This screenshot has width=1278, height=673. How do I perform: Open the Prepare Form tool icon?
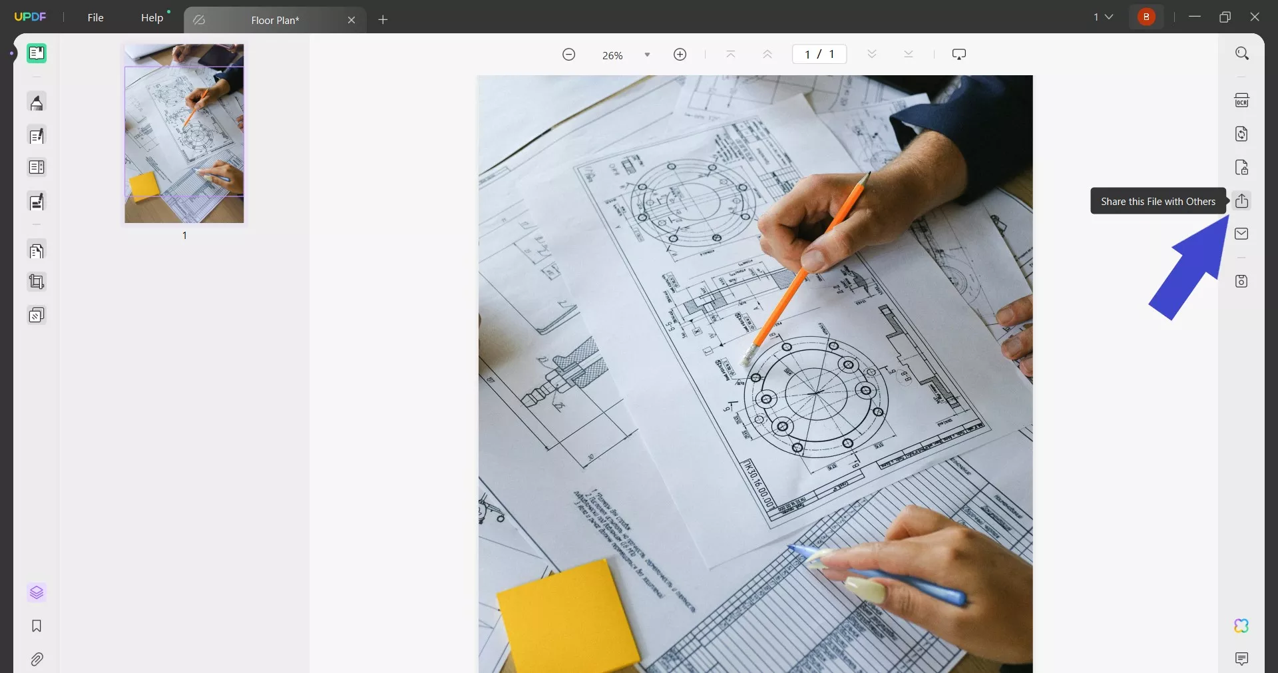pyautogui.click(x=37, y=167)
